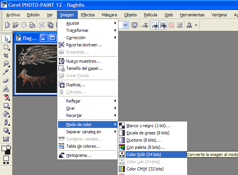
Task: Open the Máscara menu
Action: pyautogui.click(x=109, y=15)
